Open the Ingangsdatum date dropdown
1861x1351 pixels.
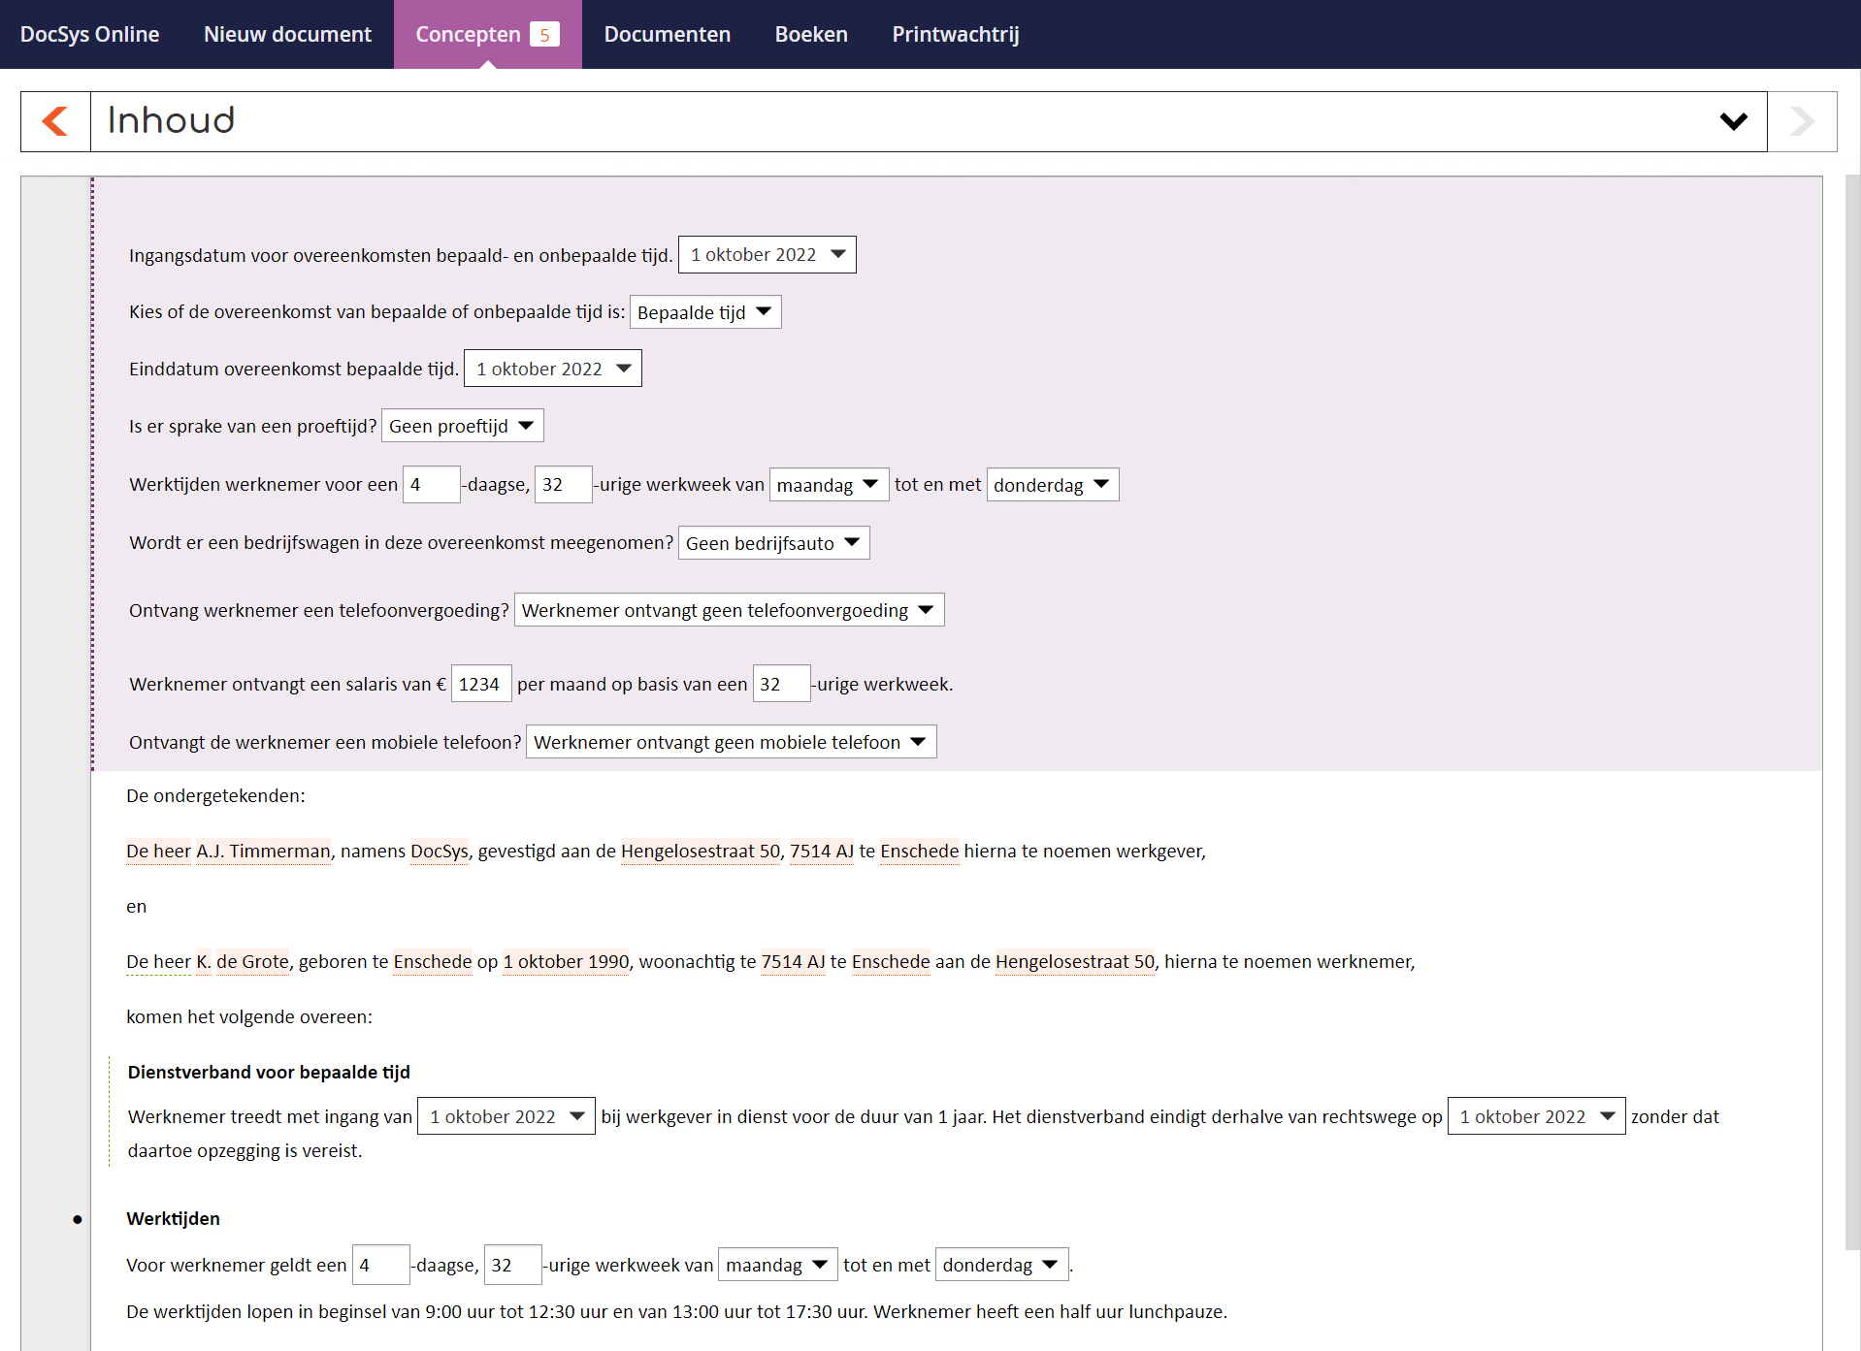point(767,255)
